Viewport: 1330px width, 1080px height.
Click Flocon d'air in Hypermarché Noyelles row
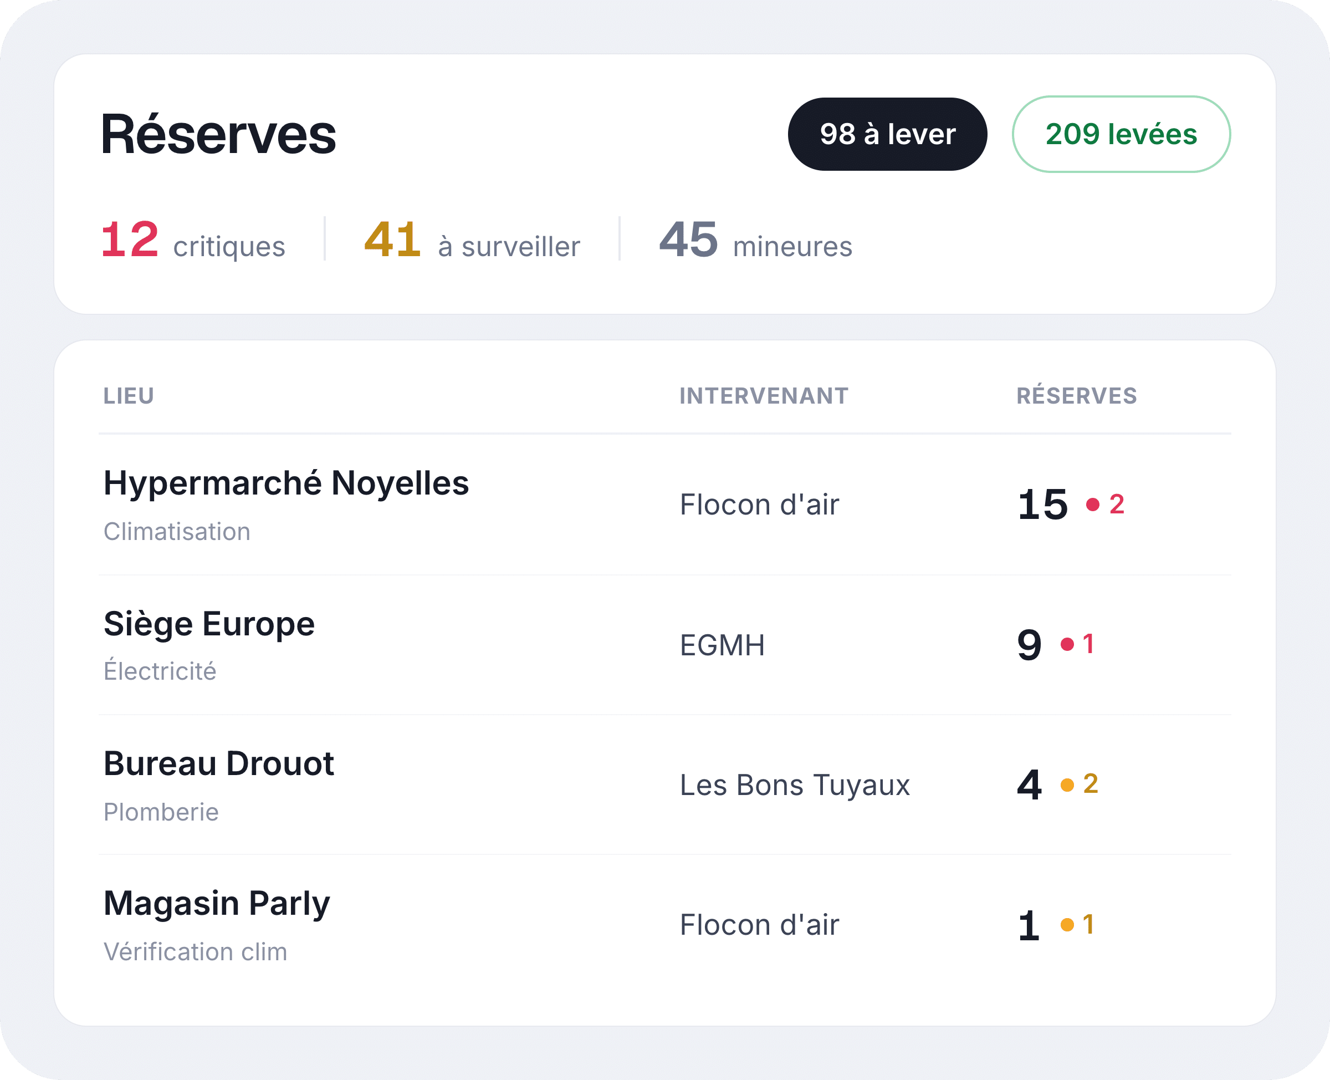[x=759, y=505]
